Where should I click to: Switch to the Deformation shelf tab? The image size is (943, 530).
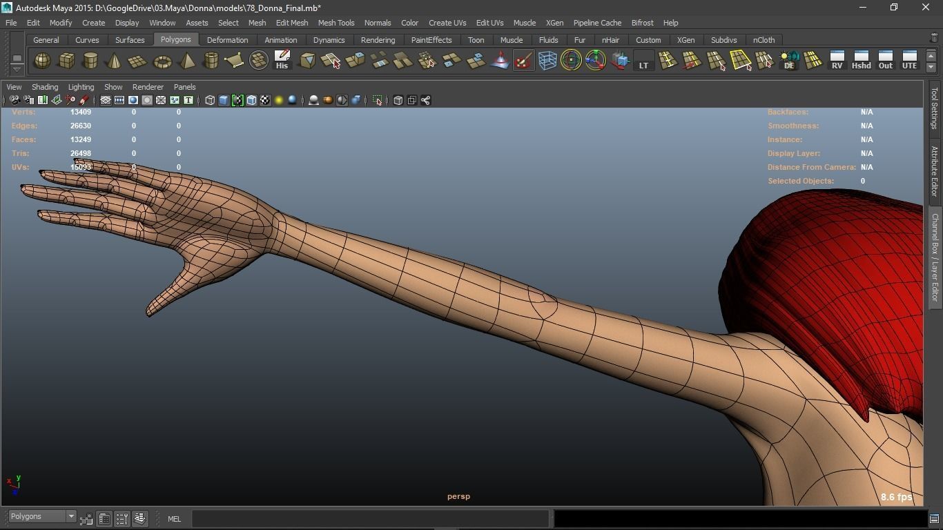227,40
